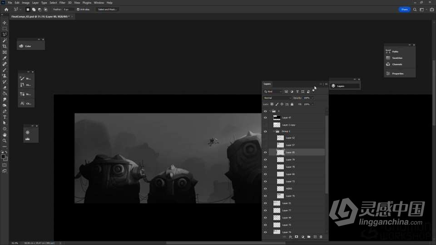Open the Window menu

[x=99, y=3]
